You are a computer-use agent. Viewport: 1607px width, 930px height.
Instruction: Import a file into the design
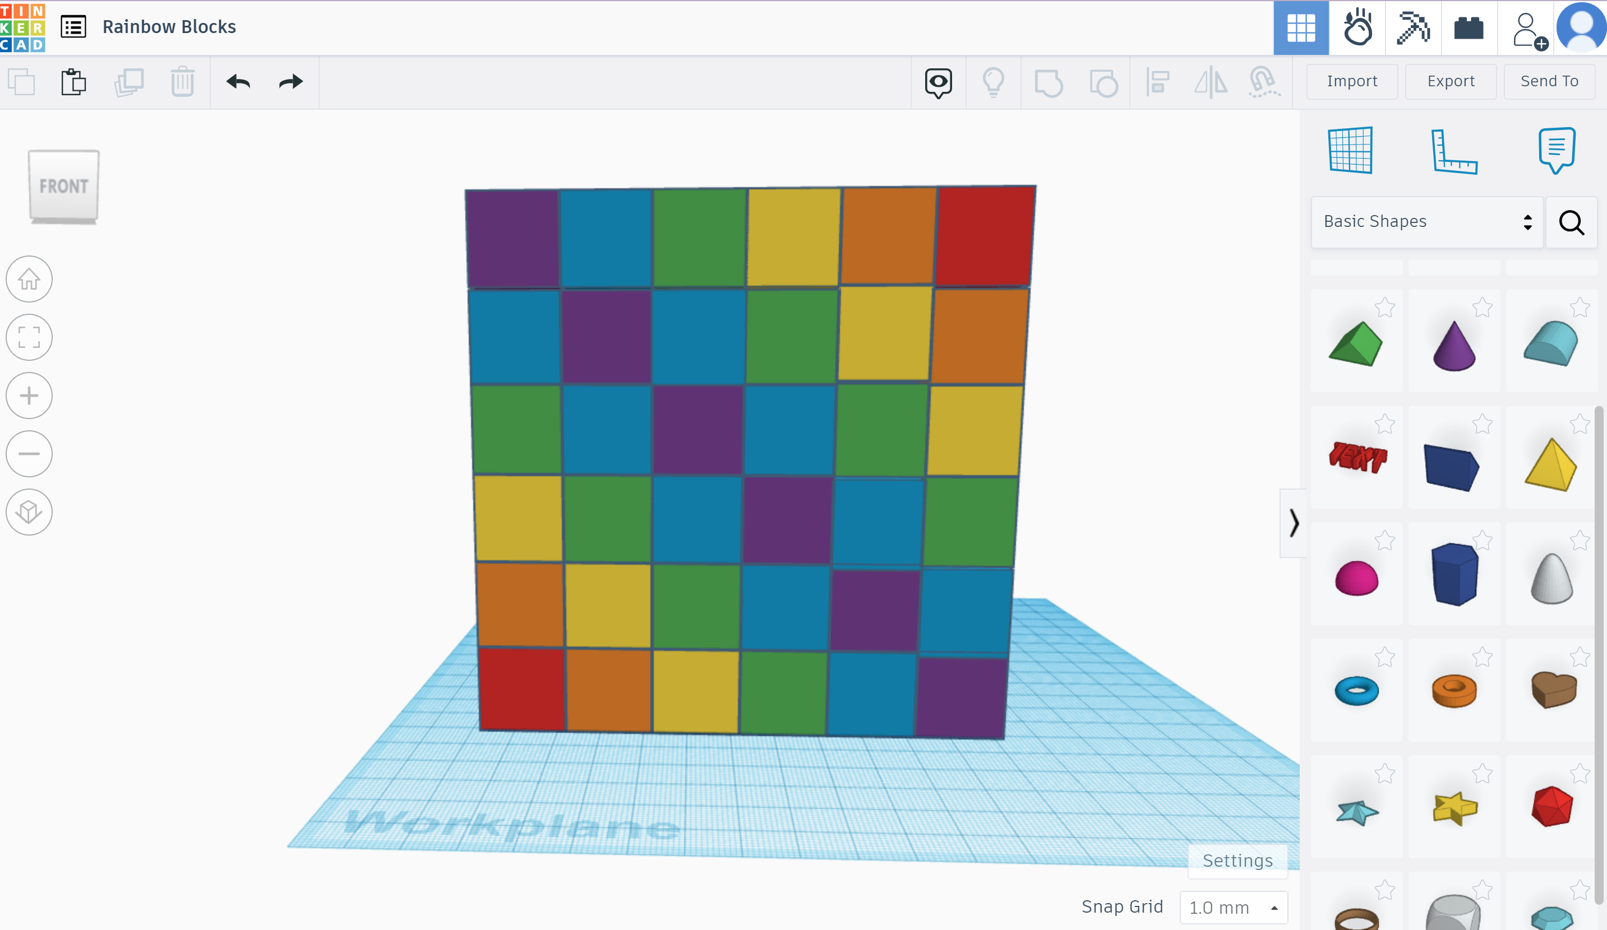pos(1351,82)
